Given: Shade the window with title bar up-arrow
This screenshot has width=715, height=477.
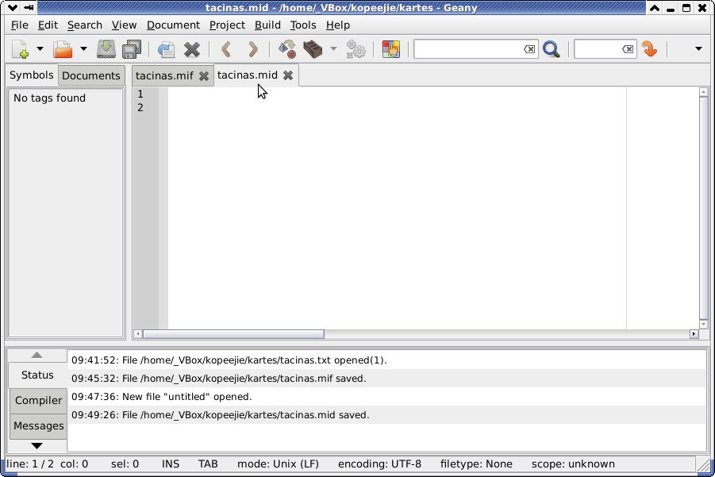Looking at the screenshot, I should (x=655, y=7).
